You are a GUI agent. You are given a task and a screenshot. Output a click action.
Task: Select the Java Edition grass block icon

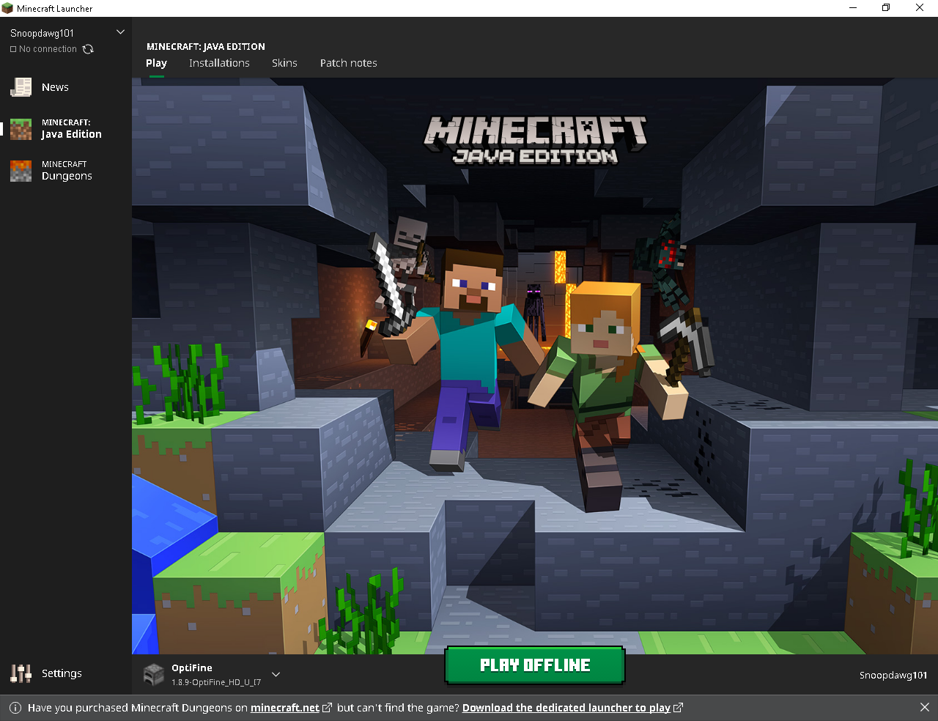point(21,129)
